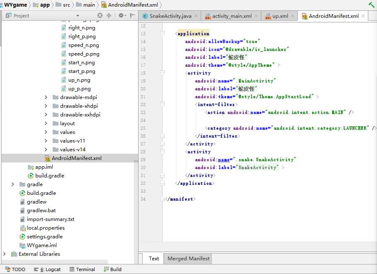The height and width of the screenshot is (274, 377).
Task: Expand the values-v14 folder
Action: (46, 150)
